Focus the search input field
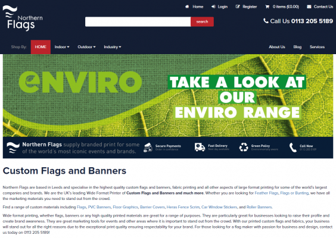336x238 pixels. (138, 21)
